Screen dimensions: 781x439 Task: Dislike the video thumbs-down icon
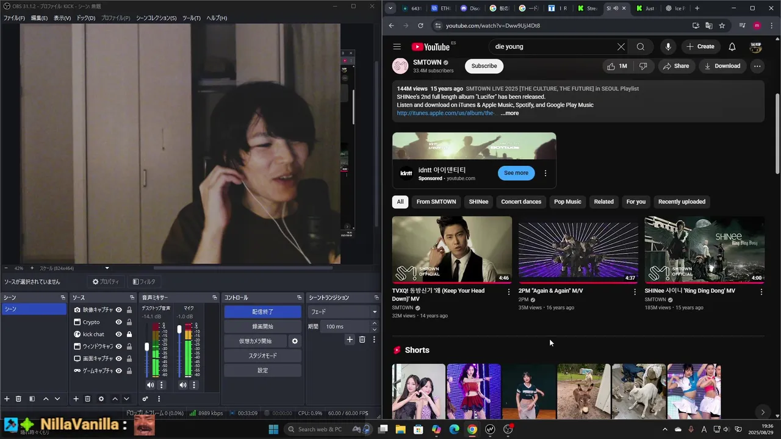[643, 66]
